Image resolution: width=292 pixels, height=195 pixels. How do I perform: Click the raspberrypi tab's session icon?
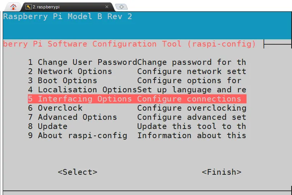pyautogui.click(x=29, y=7)
